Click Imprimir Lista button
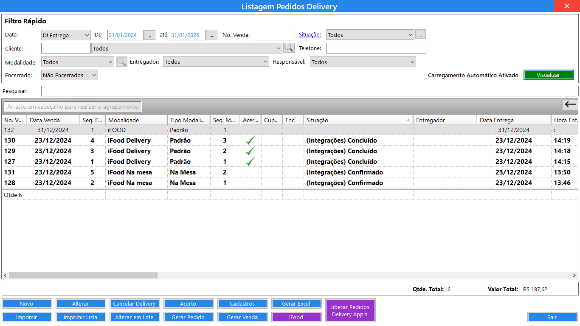580x326 pixels. point(81,317)
